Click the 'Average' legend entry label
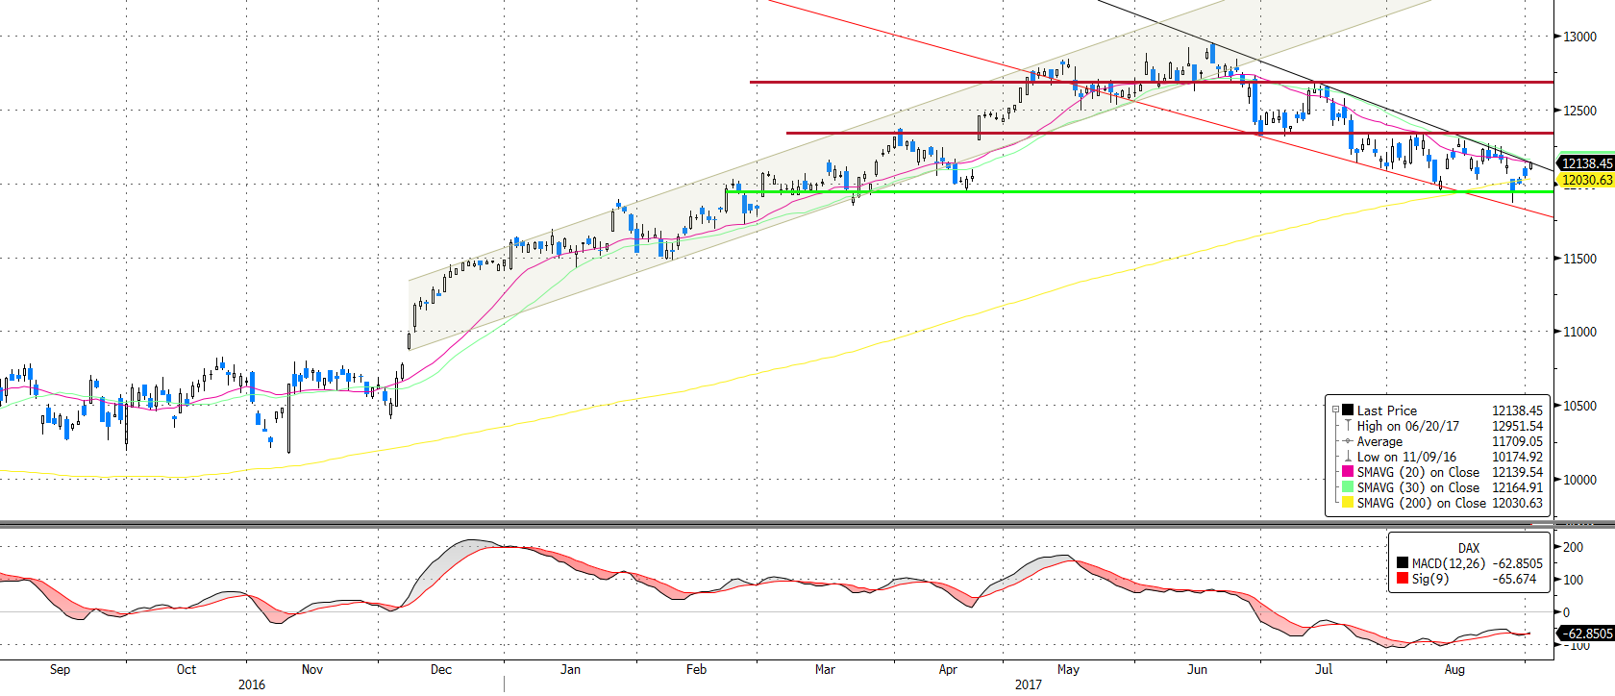 click(1379, 441)
